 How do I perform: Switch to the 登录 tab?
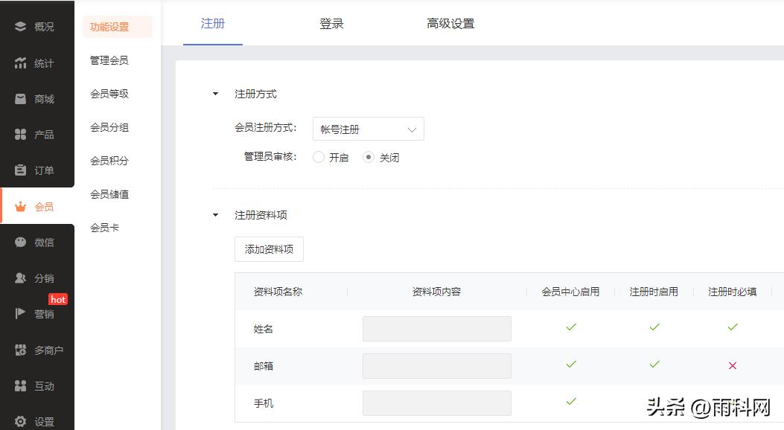pos(331,23)
